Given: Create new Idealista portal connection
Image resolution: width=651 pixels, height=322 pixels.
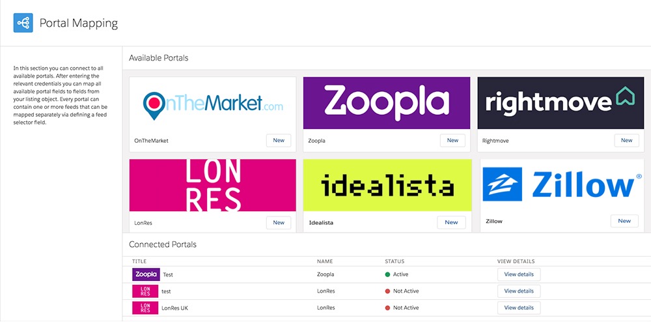Looking at the screenshot, I should [x=451, y=222].
